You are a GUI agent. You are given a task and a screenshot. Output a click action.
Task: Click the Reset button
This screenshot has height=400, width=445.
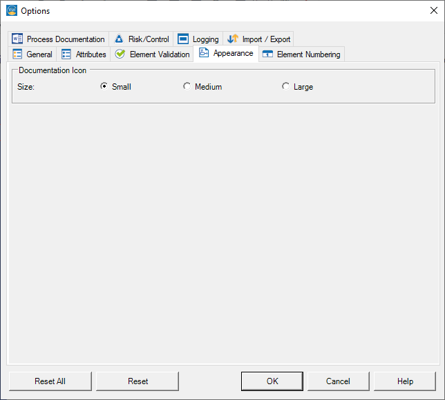coord(138,381)
